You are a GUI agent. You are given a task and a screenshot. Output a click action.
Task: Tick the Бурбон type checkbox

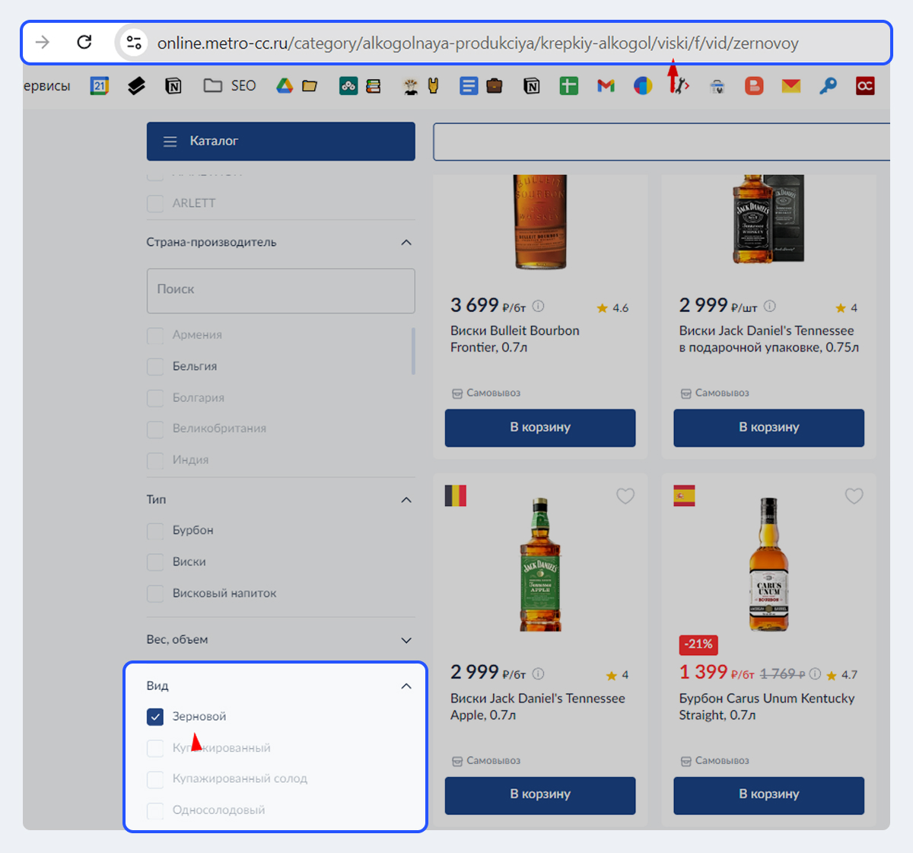(155, 530)
